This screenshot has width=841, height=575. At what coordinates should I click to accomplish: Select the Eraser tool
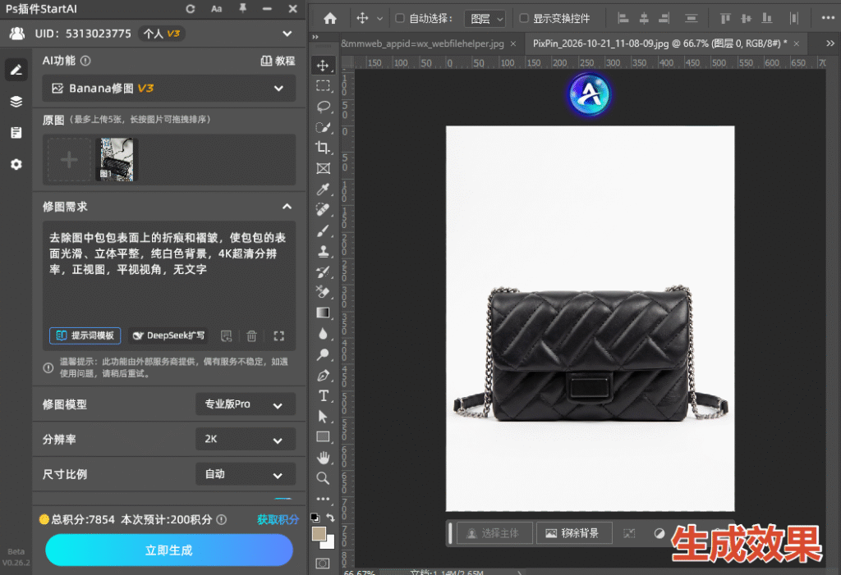click(323, 292)
